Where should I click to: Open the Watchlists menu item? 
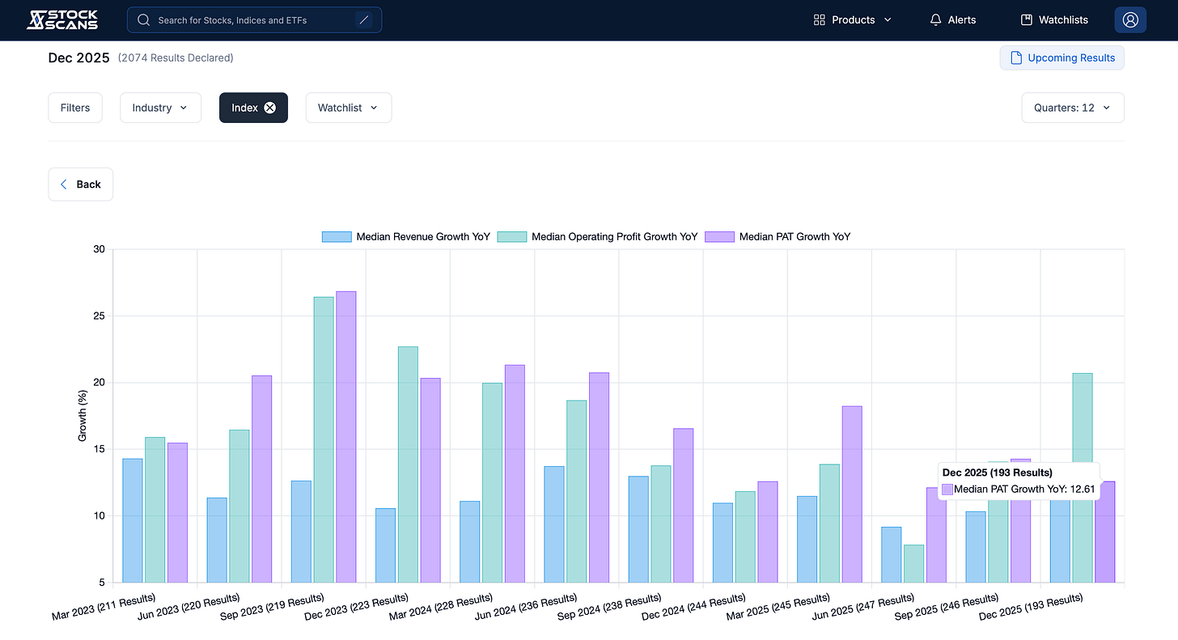coord(1054,19)
